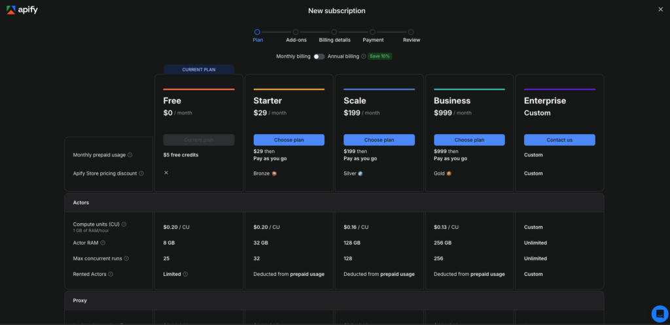Screen dimensions: 670x325
Task: Toggle Monthly/Annual billing switch
Action: point(319,56)
